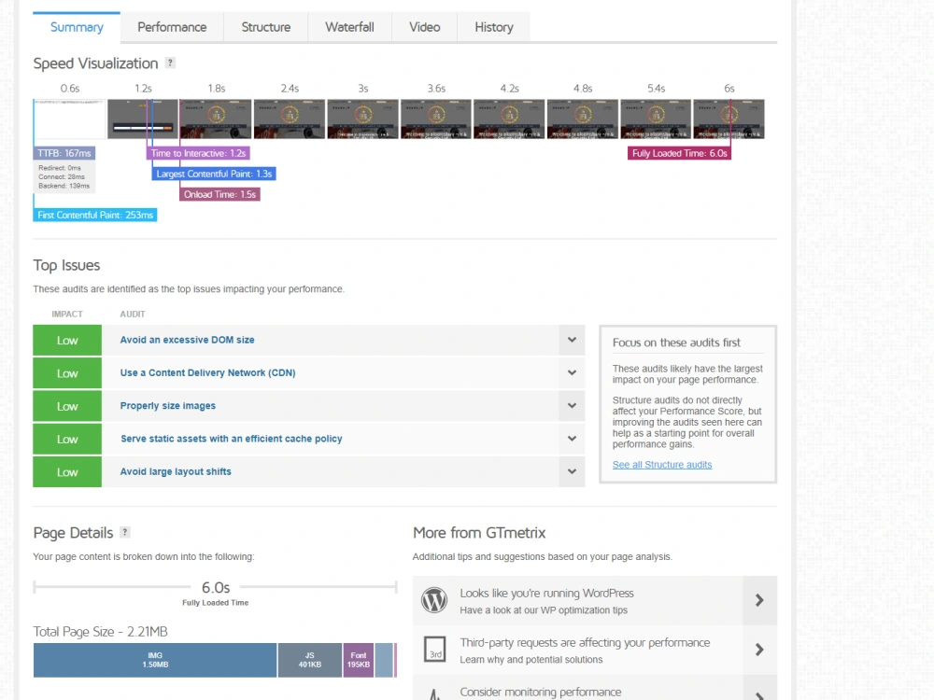The height and width of the screenshot is (700, 934).
Task: Click the 2.4s filmstrip frame
Action: 290,119
